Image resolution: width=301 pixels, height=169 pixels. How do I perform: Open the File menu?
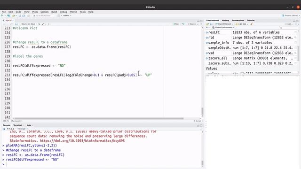4,12
